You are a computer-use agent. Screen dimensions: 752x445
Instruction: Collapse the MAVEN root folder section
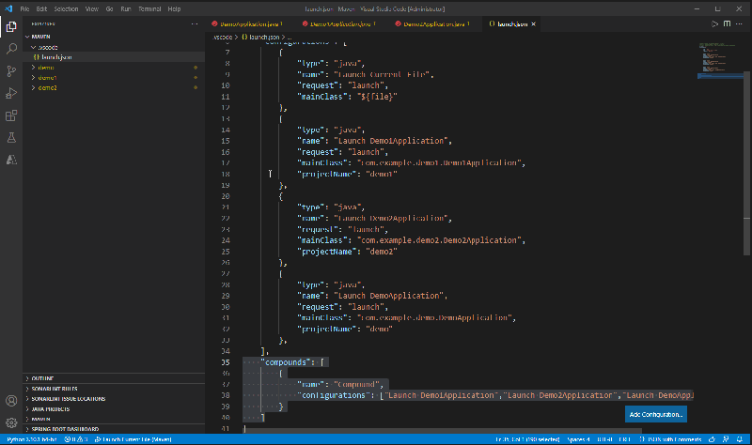click(114, 37)
